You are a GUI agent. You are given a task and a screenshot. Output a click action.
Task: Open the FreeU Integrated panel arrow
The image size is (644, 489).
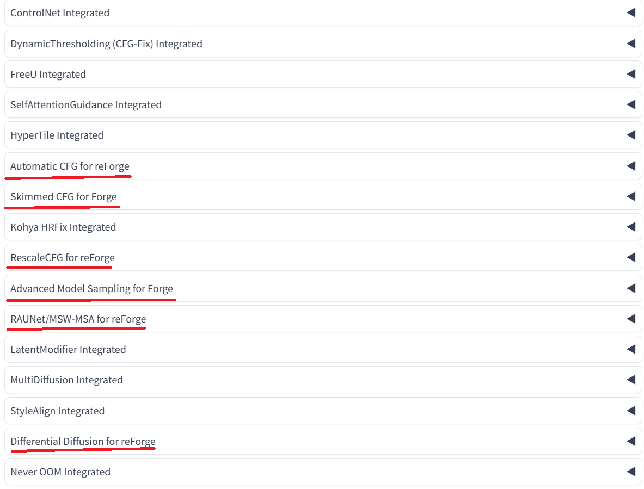coord(631,74)
